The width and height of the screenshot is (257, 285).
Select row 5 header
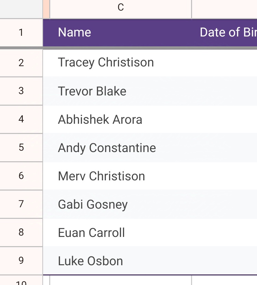point(21,148)
